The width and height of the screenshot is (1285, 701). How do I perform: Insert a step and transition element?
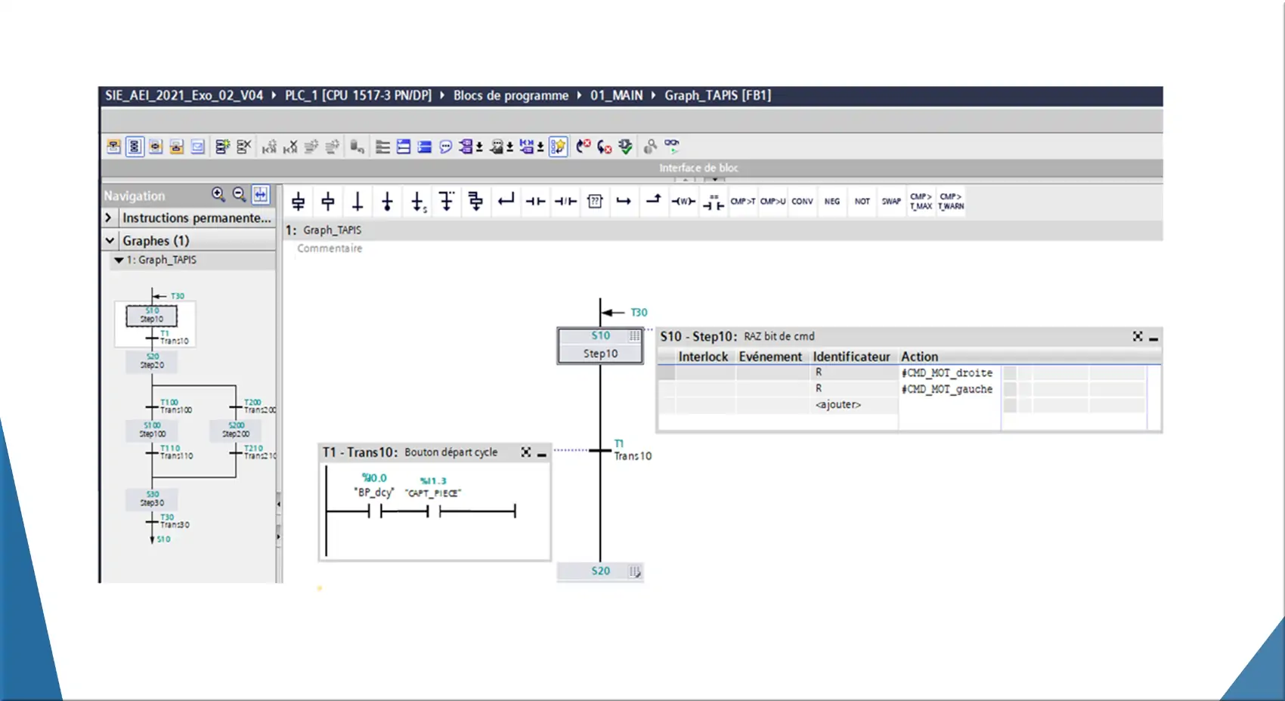298,202
